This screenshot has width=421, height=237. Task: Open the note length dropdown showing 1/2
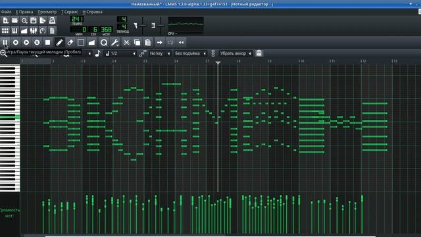coord(120,53)
